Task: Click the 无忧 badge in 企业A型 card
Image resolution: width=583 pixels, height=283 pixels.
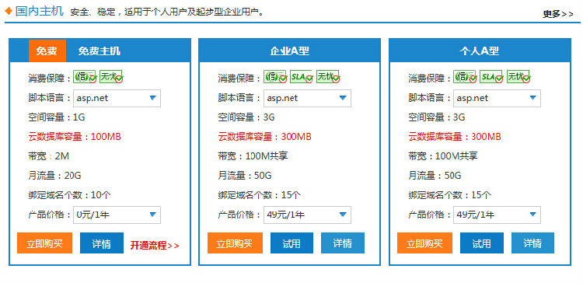Action: pyautogui.click(x=327, y=77)
